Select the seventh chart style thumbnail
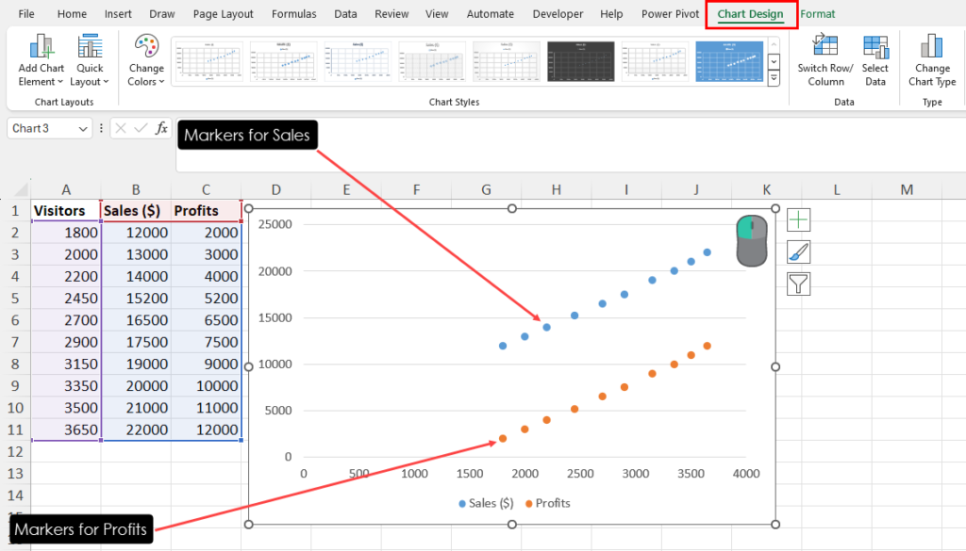 click(655, 61)
